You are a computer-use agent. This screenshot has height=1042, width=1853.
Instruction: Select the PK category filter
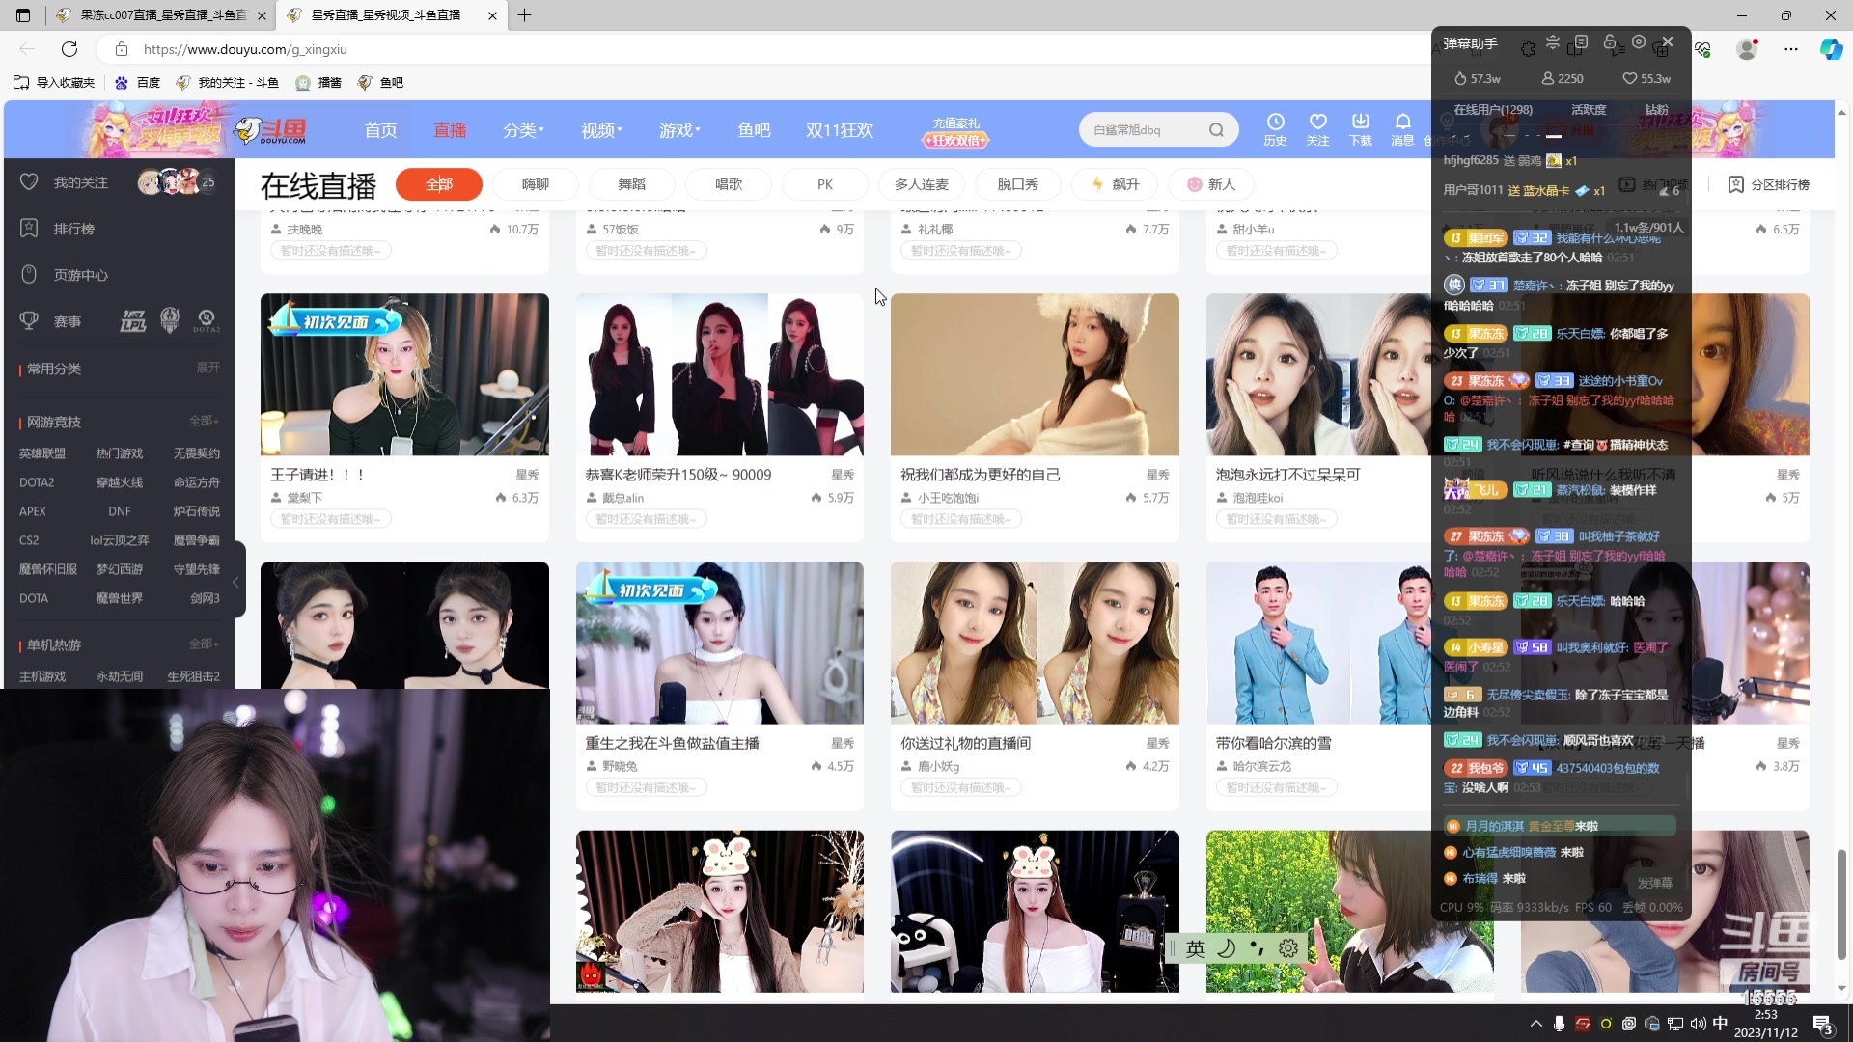(825, 184)
